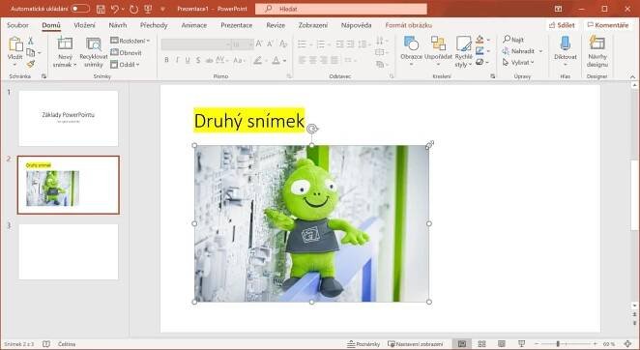Click Čeština language in status bar
This screenshot has height=350, width=640.
point(67,344)
